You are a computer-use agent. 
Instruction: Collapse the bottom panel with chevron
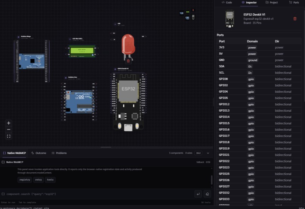pos(208,153)
